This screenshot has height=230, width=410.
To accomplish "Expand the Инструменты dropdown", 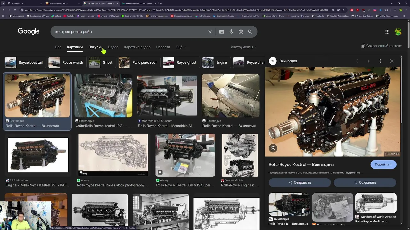I will [x=243, y=47].
